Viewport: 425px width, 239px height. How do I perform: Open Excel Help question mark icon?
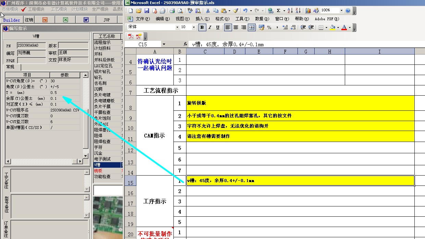[x=348, y=10]
